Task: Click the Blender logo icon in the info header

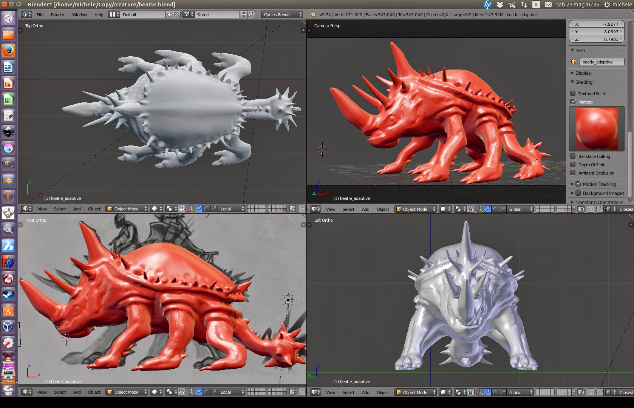Action: 313,14
